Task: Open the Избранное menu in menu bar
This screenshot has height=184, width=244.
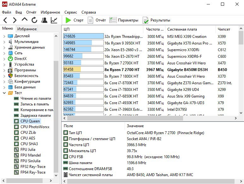Action: pyautogui.click(x=51, y=12)
